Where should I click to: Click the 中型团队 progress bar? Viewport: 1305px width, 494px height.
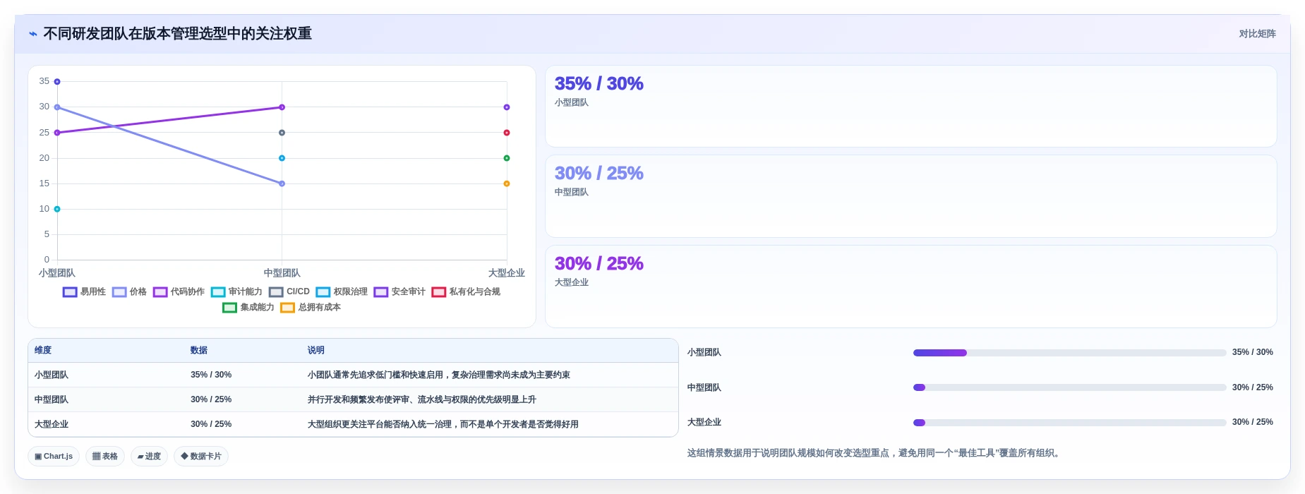coord(1069,387)
